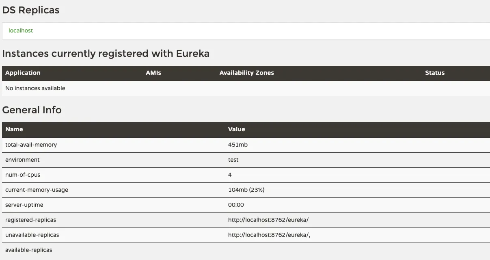Viewport: 490px width, 260px height.
Task: Click the total-avail-memory row label
Action: click(31, 145)
